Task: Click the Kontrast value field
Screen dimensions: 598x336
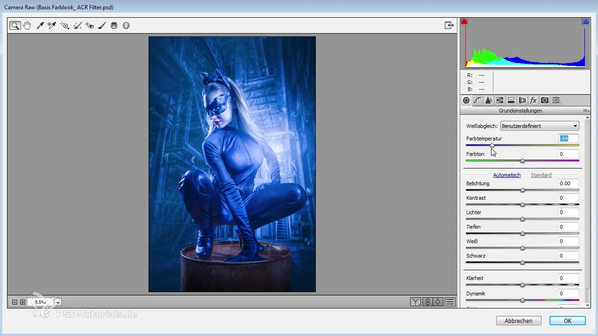Action: click(x=569, y=198)
